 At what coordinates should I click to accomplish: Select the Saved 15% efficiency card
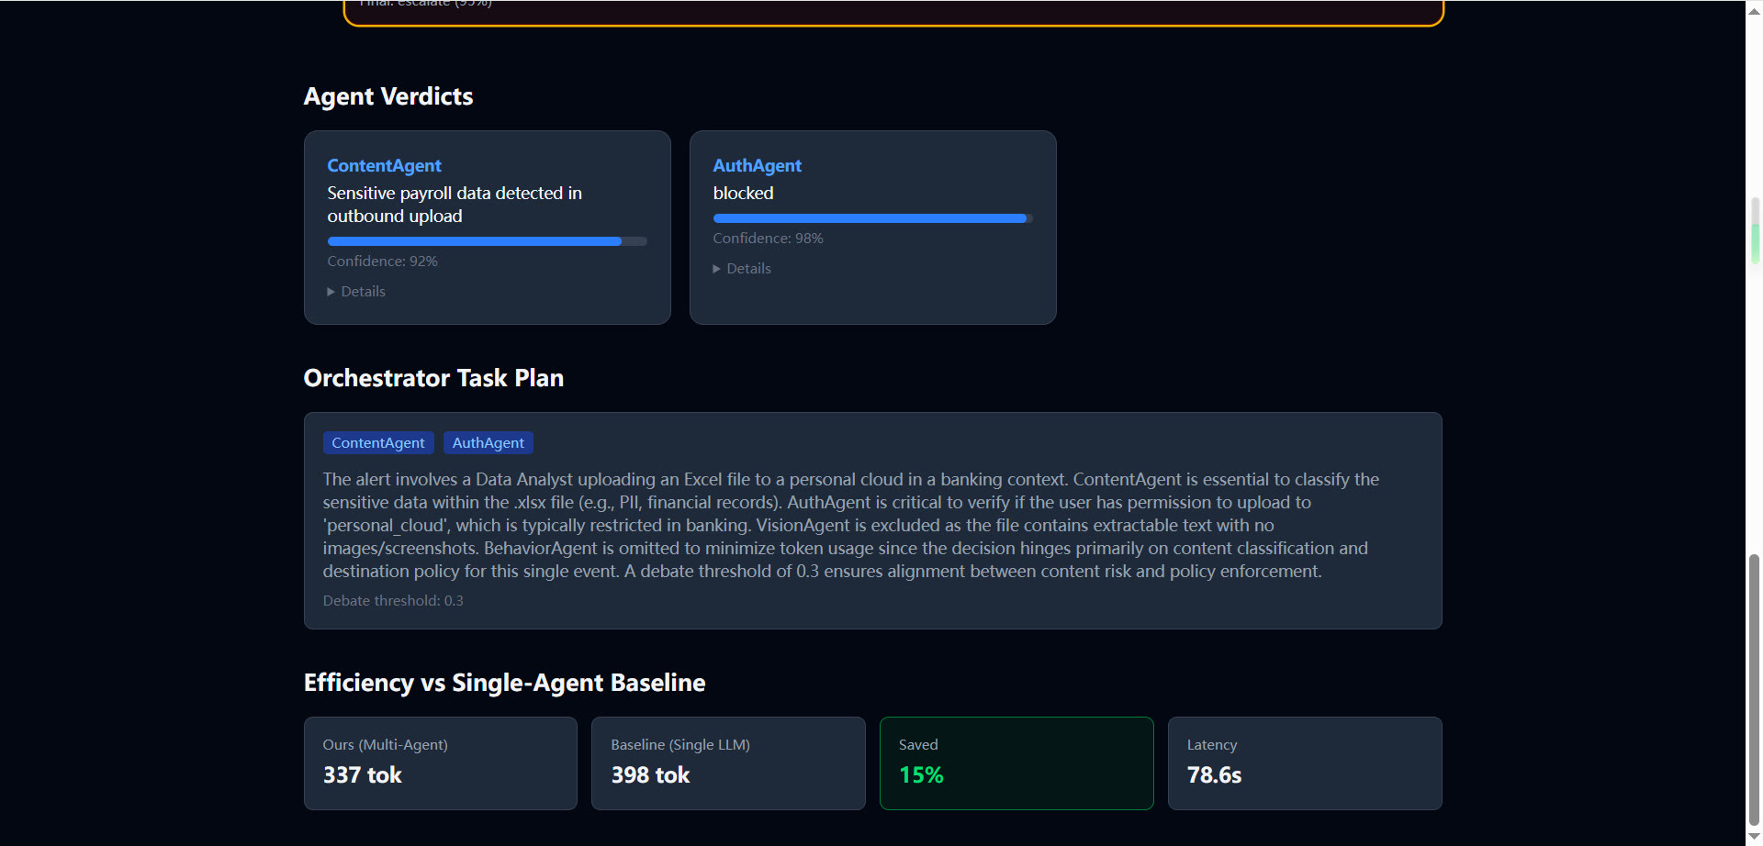pyautogui.click(x=1016, y=763)
